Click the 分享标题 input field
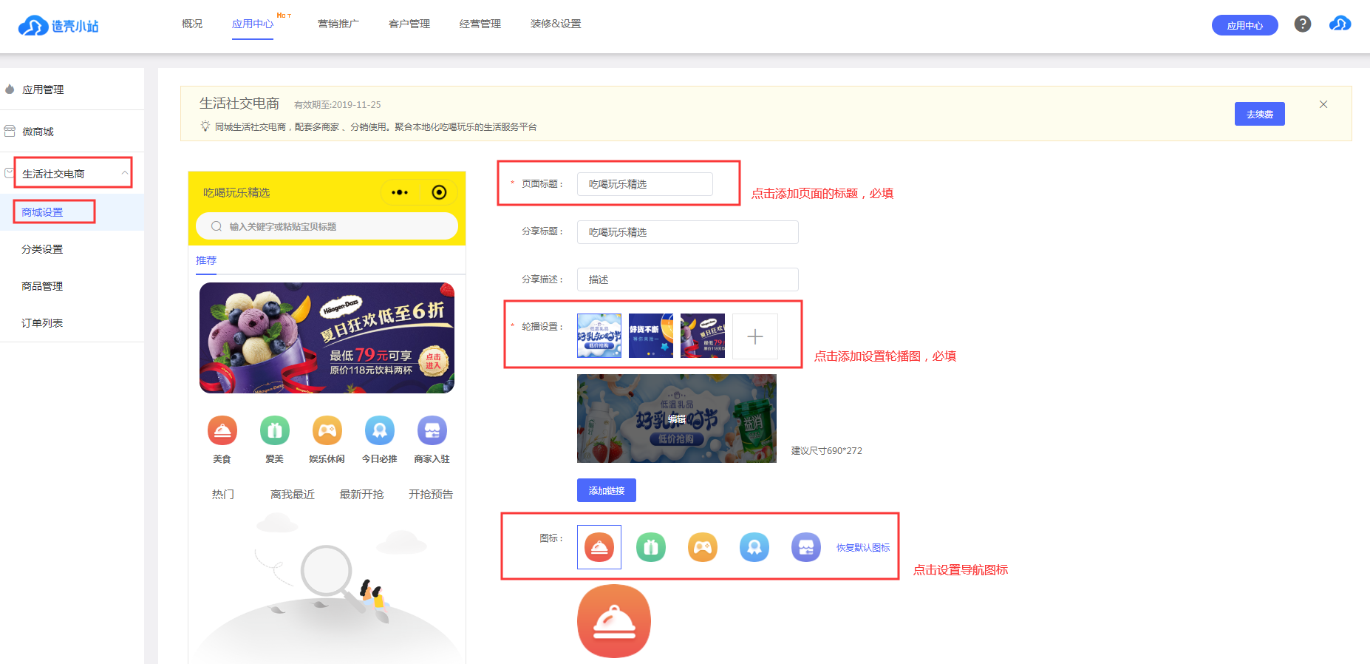Image resolution: width=1370 pixels, height=664 pixels. (x=688, y=232)
